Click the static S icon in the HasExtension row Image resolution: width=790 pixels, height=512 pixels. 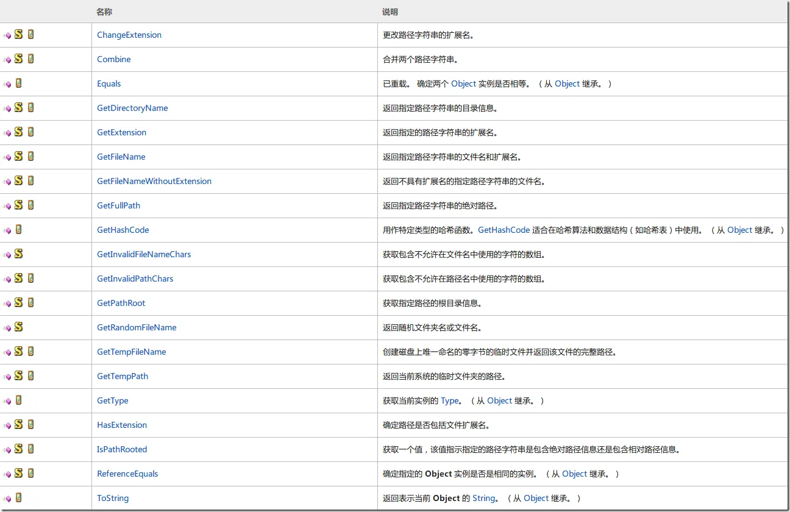tap(19, 425)
